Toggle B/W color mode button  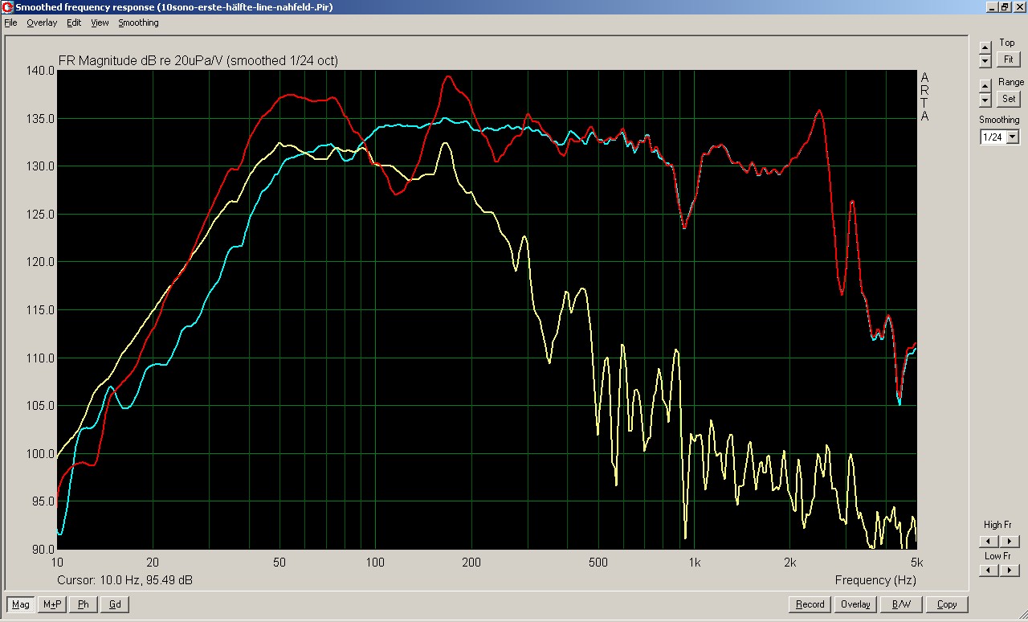tap(901, 604)
